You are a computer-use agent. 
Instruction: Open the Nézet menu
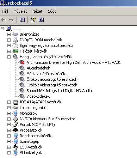(37, 11)
